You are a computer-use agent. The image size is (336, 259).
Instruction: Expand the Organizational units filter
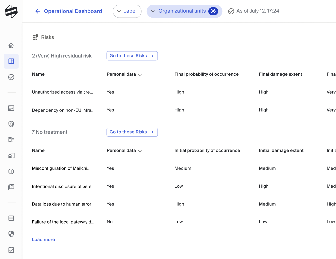(x=185, y=11)
